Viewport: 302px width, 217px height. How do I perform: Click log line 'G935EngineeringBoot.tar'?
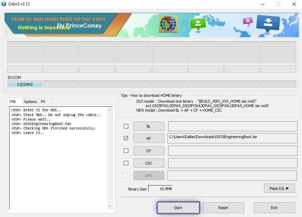[41, 124]
